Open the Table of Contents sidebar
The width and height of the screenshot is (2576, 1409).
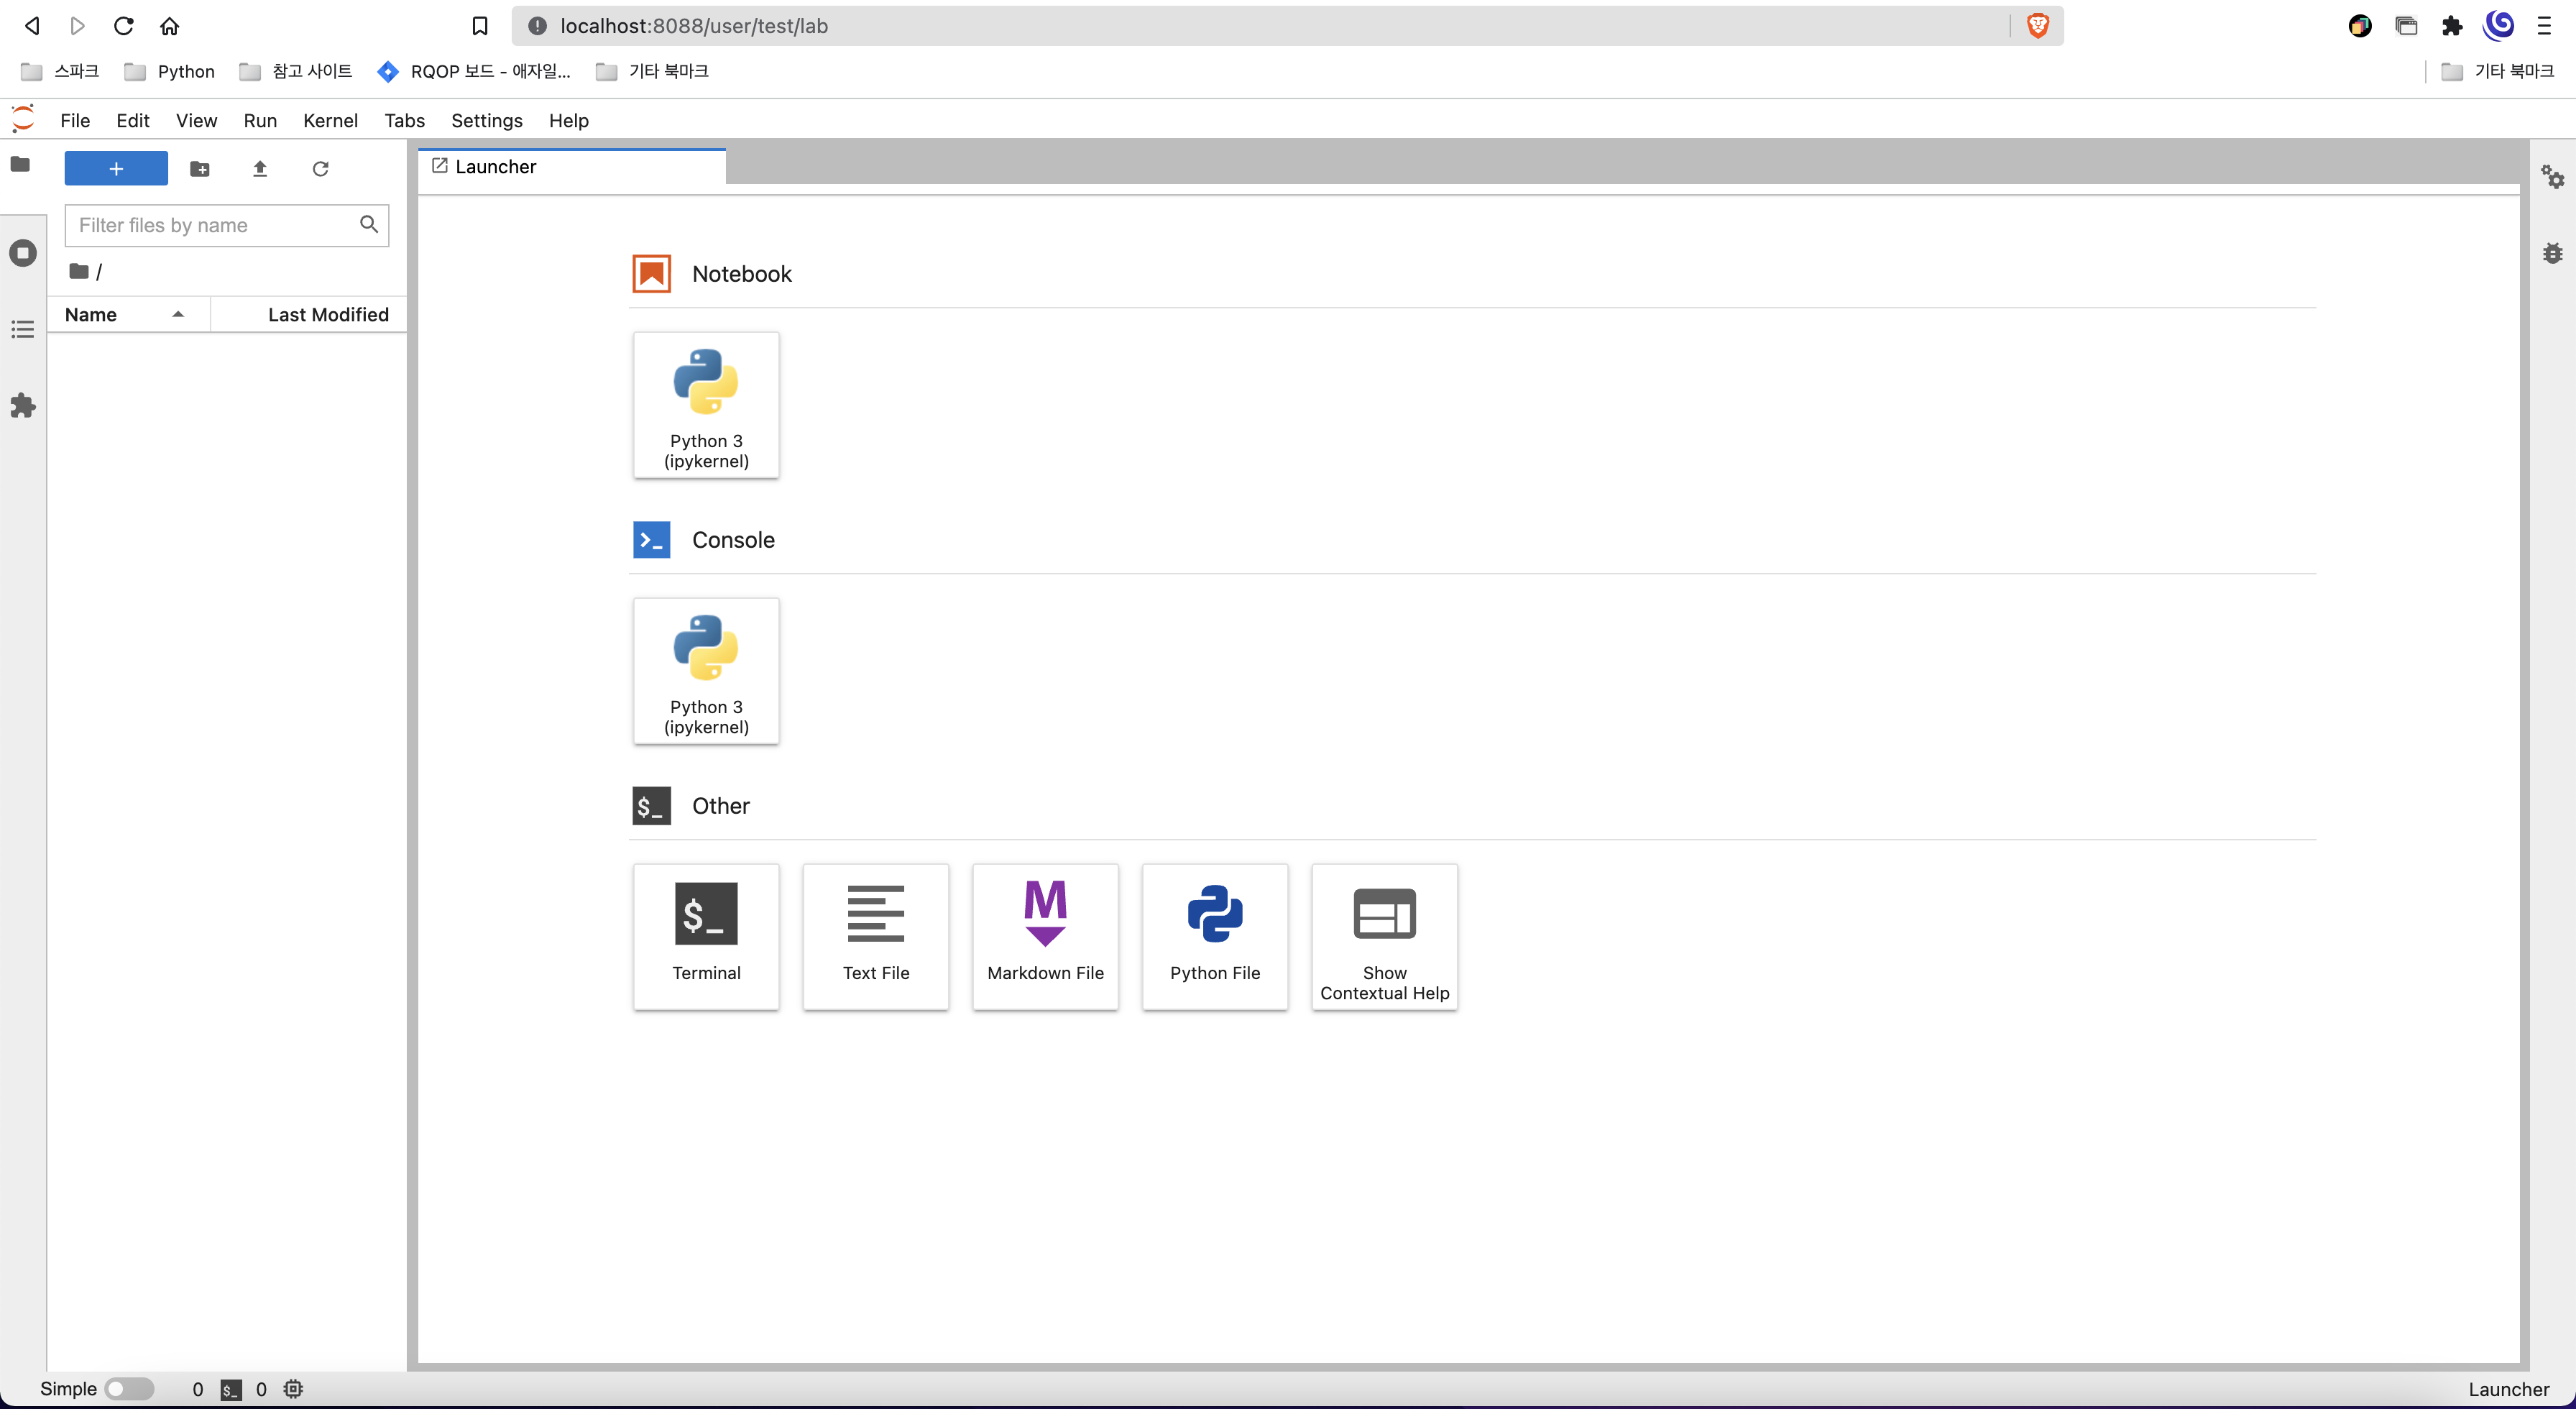pos(22,329)
